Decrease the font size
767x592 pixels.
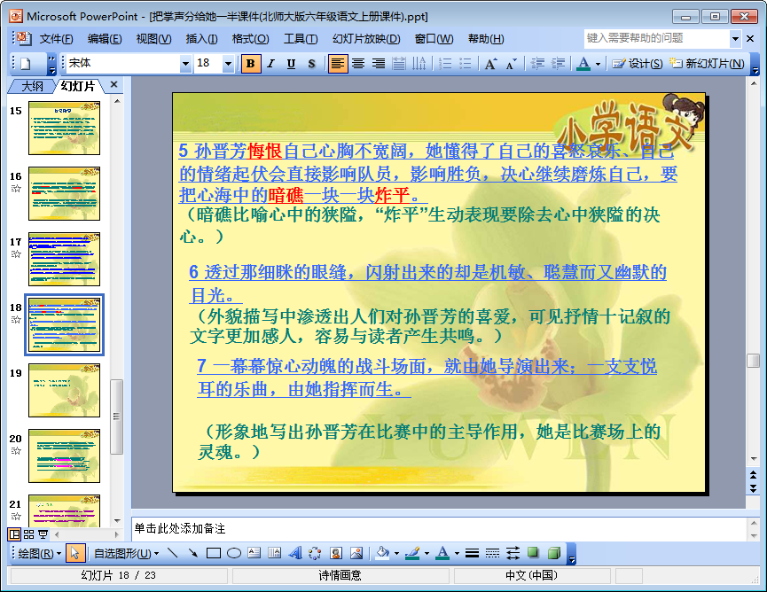click(511, 64)
